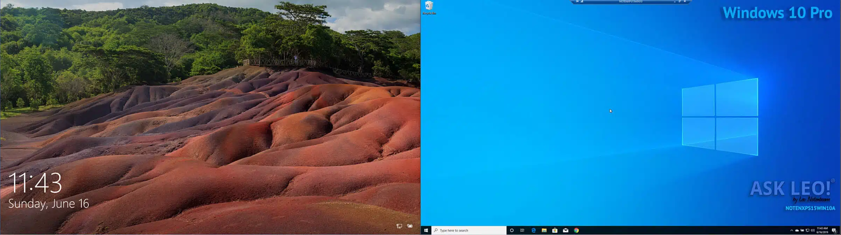This screenshot has width=841, height=235.
Task: Minimize the remote desktop connection bar
Action: coord(675,2)
